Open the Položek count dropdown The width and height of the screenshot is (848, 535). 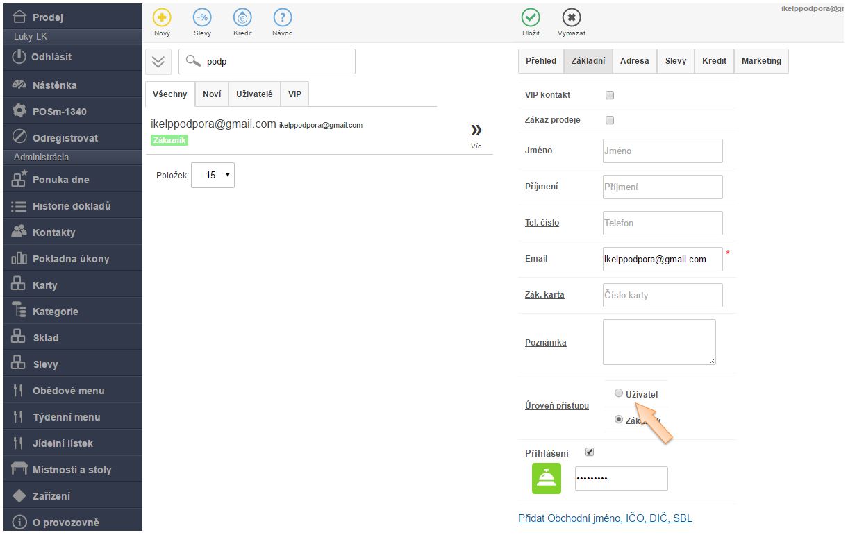pyautogui.click(x=213, y=176)
